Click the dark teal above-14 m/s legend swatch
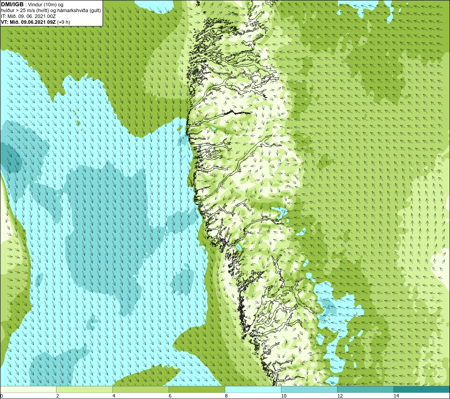450x399 pixels. [x=422, y=389]
